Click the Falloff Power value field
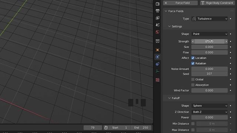Screen dimensions: 237x133 [x=210, y=117]
